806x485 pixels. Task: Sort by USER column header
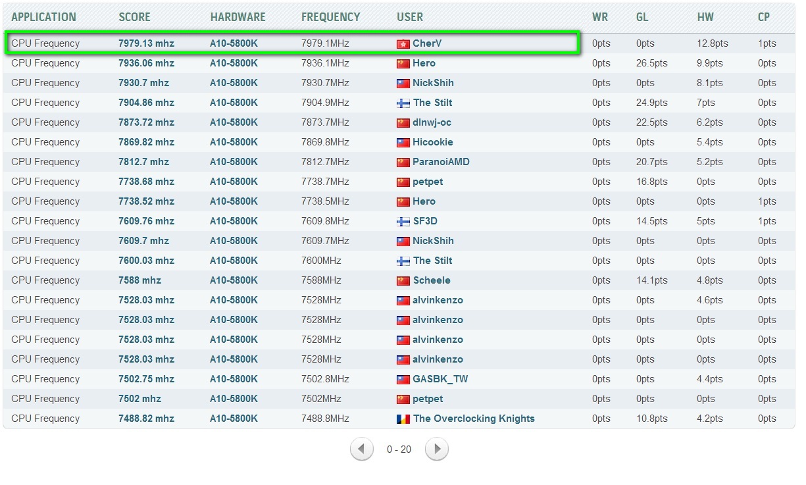click(410, 17)
